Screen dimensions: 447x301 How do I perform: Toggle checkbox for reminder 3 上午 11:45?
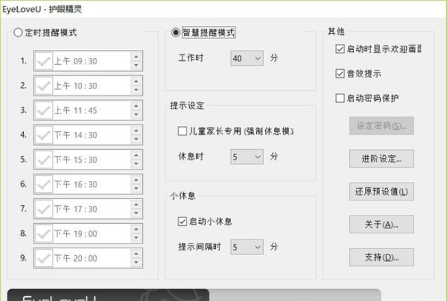coord(43,110)
